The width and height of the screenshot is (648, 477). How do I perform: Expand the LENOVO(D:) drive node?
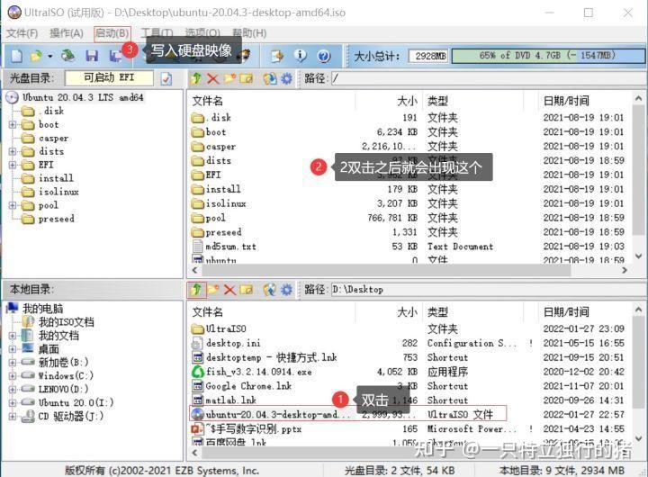(x=13, y=389)
